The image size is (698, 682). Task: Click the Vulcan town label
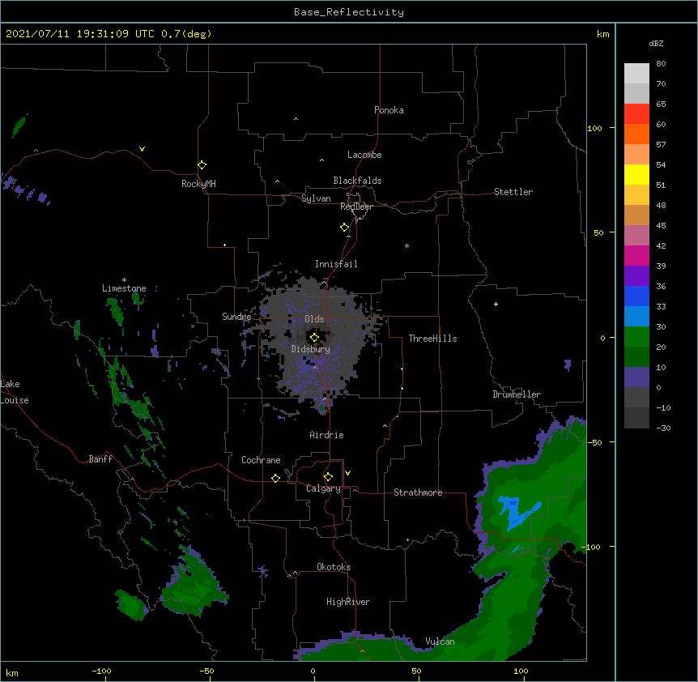(x=440, y=642)
